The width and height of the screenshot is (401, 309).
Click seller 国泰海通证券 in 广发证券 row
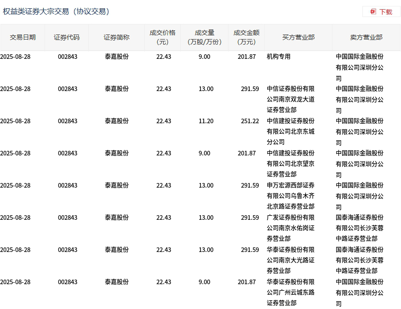click(360, 228)
